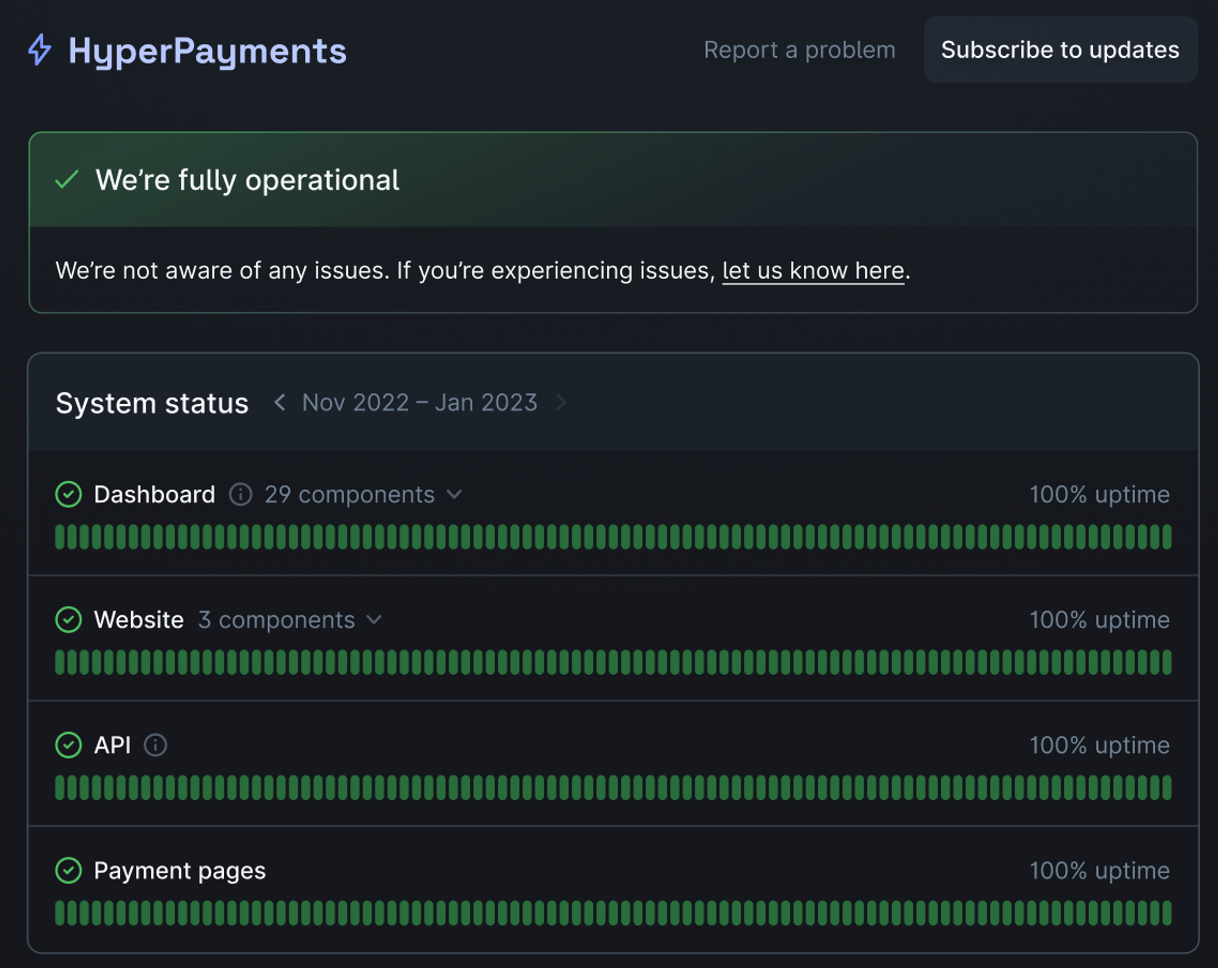Expand Website 3 components dropdown

290,621
